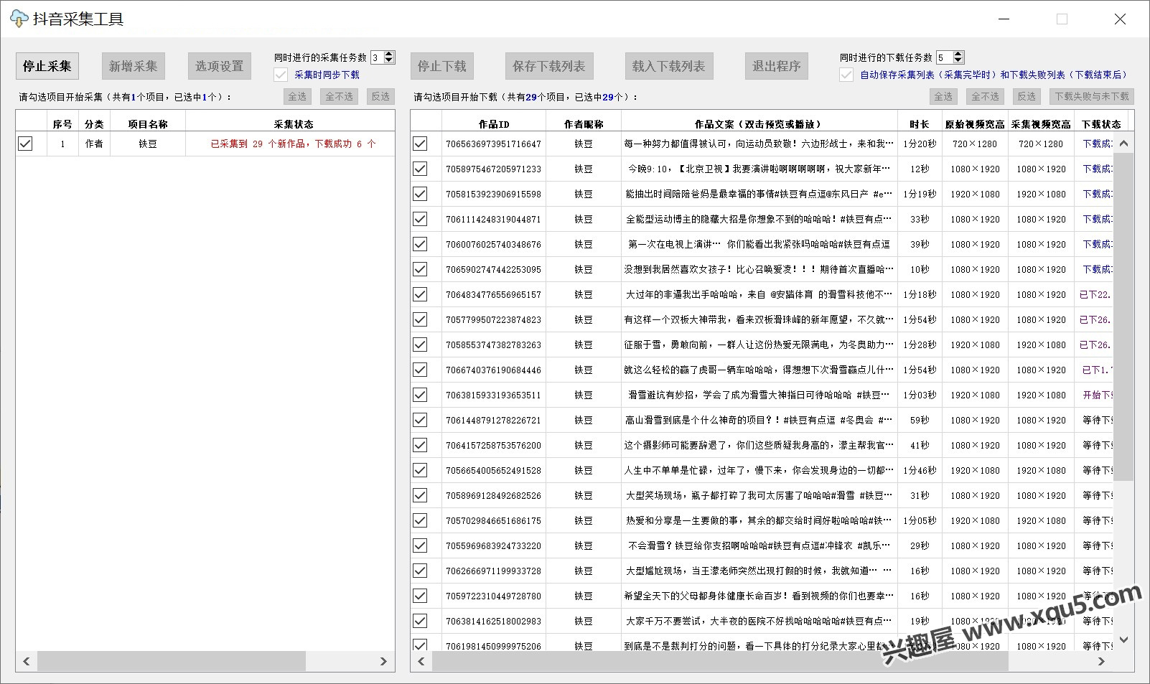Select work ID 7064157258753576200

(493, 445)
